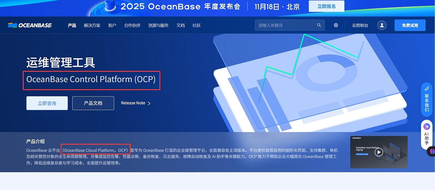The image size is (435, 190).
Task: Open the language globe icon
Action: (x=336, y=25)
